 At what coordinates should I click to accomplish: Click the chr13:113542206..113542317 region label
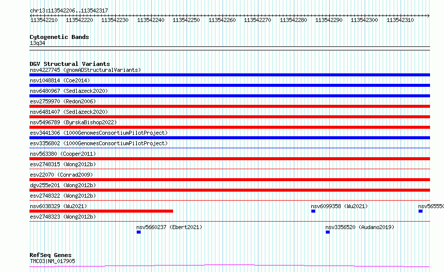tap(69, 10)
